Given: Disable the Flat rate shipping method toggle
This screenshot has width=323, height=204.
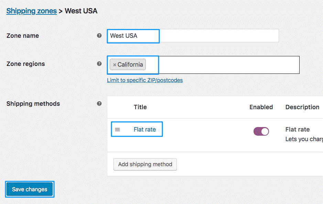Looking at the screenshot, I should 261,131.
